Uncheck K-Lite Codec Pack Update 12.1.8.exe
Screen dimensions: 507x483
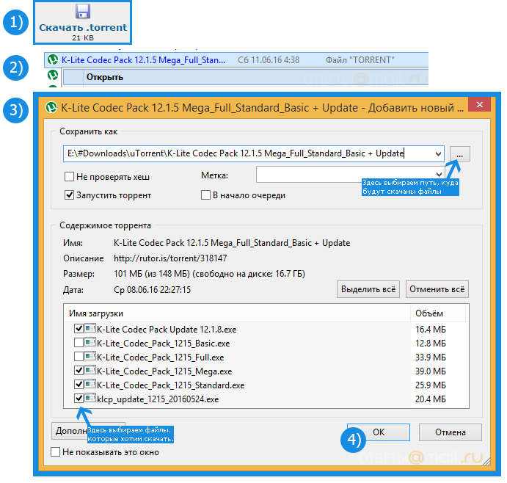(x=79, y=328)
